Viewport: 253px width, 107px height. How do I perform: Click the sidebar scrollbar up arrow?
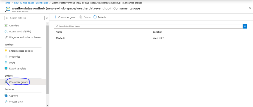point(47,24)
